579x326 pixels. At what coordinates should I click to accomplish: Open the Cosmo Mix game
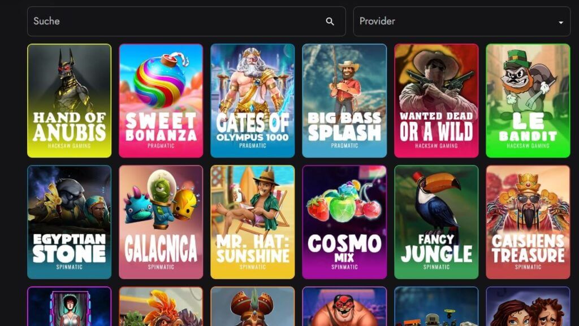click(344, 222)
